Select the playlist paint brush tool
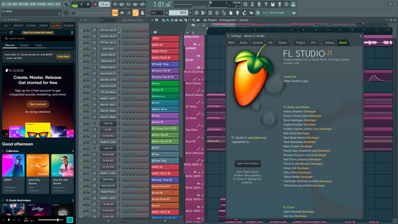This screenshot has height=224, width=398. (x=167, y=20)
